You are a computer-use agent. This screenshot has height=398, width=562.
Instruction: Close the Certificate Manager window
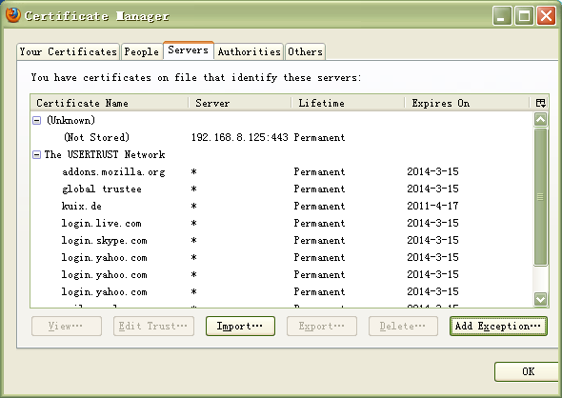click(x=546, y=16)
